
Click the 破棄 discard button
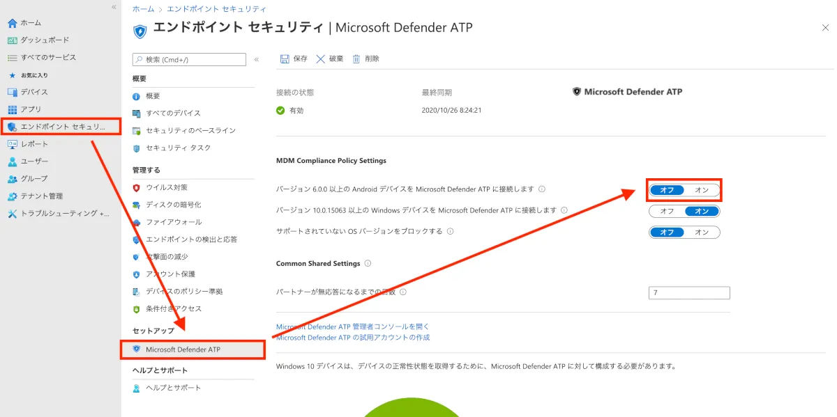coord(330,59)
